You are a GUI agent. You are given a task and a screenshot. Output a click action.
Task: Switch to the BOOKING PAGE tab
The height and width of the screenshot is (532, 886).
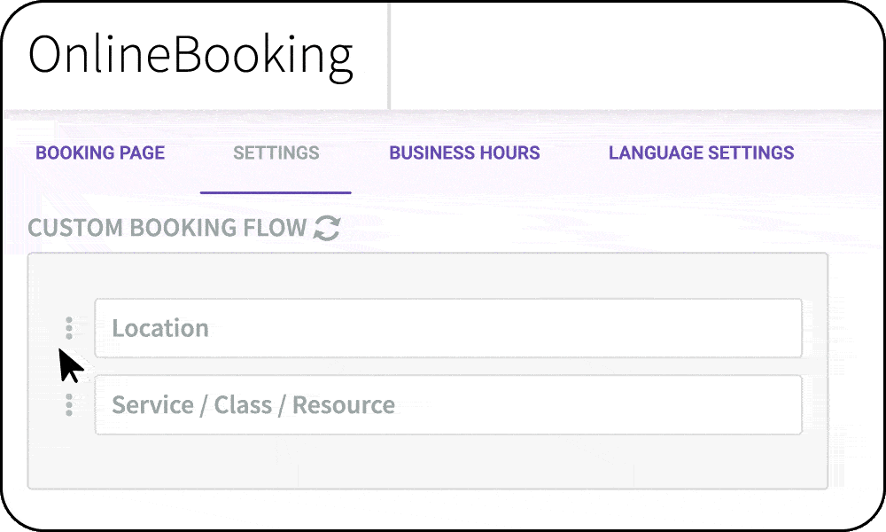pyautogui.click(x=100, y=153)
